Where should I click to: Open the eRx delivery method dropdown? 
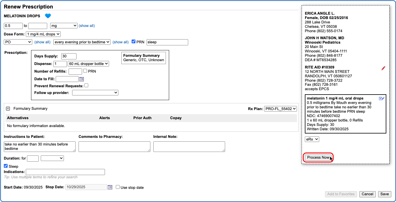click(x=312, y=139)
